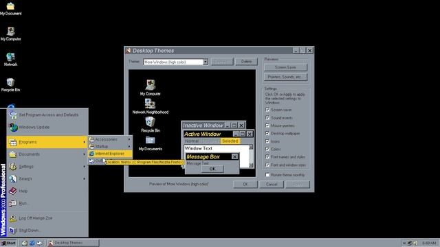Launch Internet Explorer from quick launch
Screen dimensions: 440x247
(x=32, y=243)
